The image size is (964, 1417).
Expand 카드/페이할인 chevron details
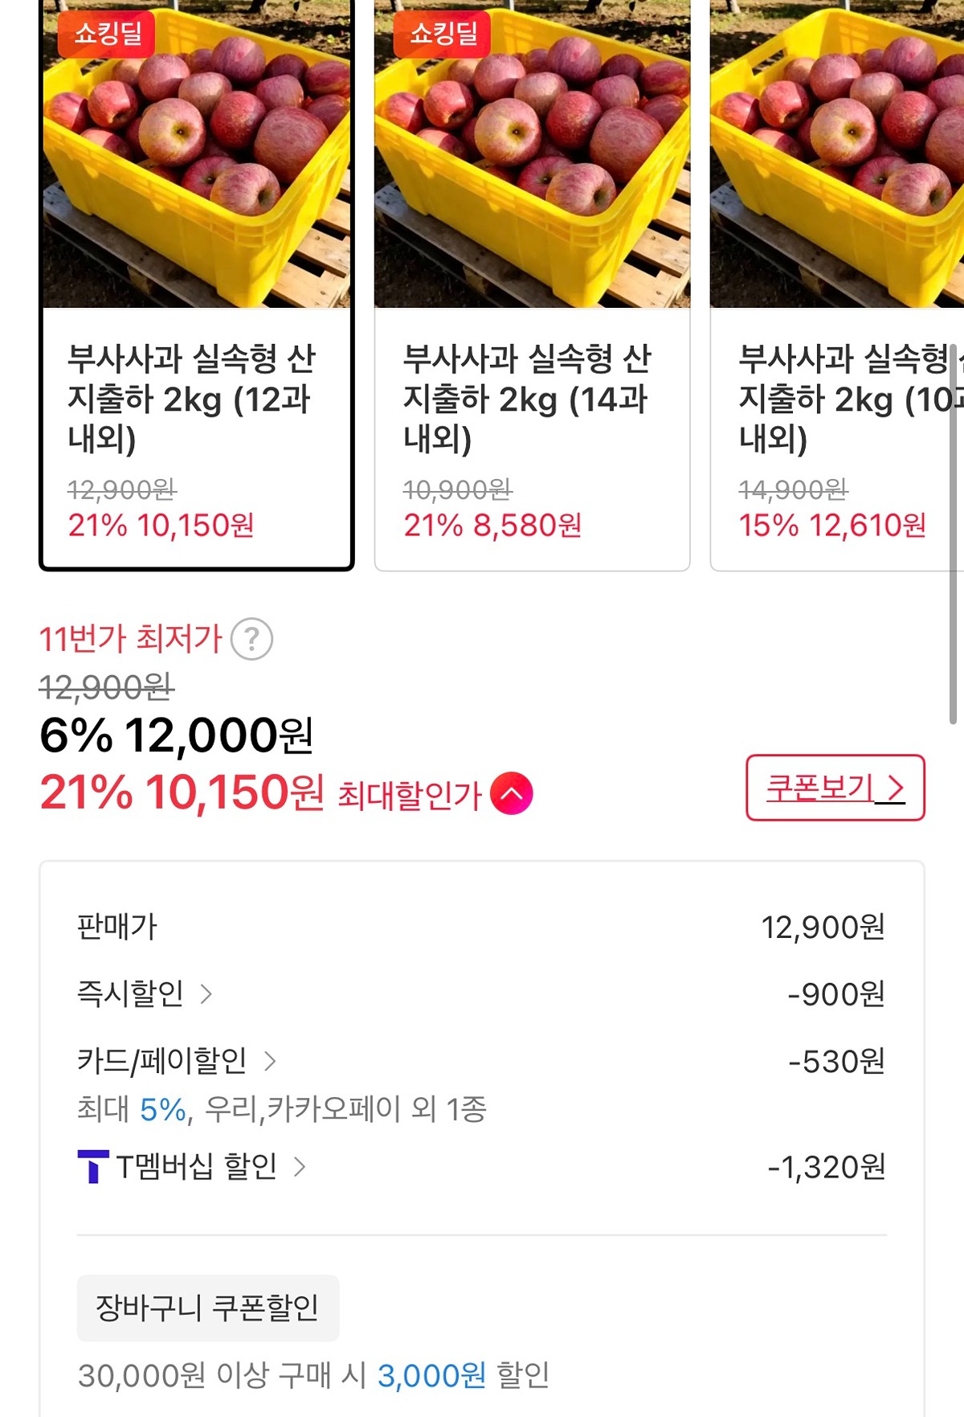270,1062
